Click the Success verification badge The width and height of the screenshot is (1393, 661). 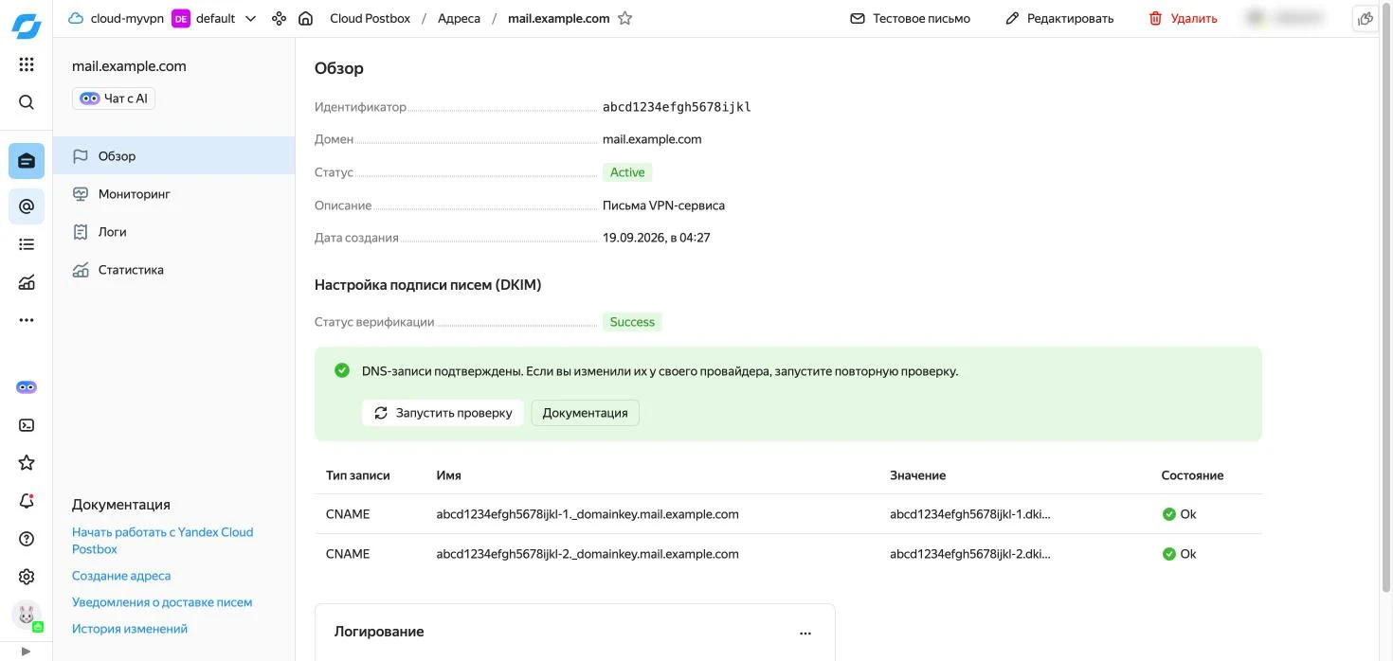[x=632, y=322]
